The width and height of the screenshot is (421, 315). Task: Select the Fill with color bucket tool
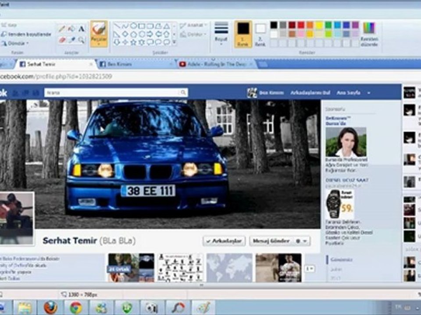pos(71,29)
